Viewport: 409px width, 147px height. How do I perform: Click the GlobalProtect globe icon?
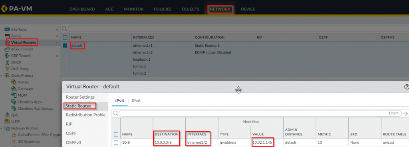point(7,75)
